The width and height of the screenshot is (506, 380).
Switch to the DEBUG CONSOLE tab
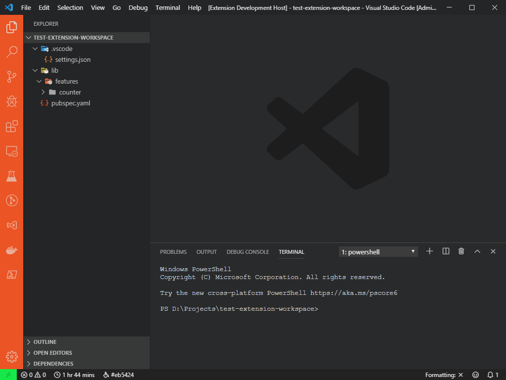[x=248, y=252]
